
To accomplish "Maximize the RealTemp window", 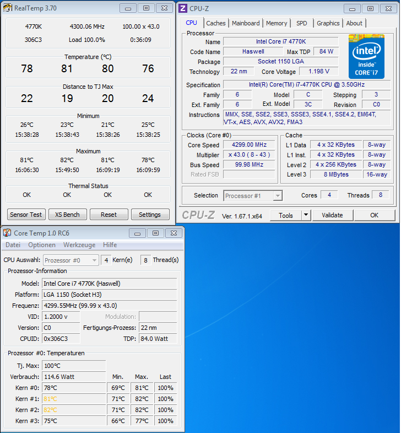I will click(146, 8).
